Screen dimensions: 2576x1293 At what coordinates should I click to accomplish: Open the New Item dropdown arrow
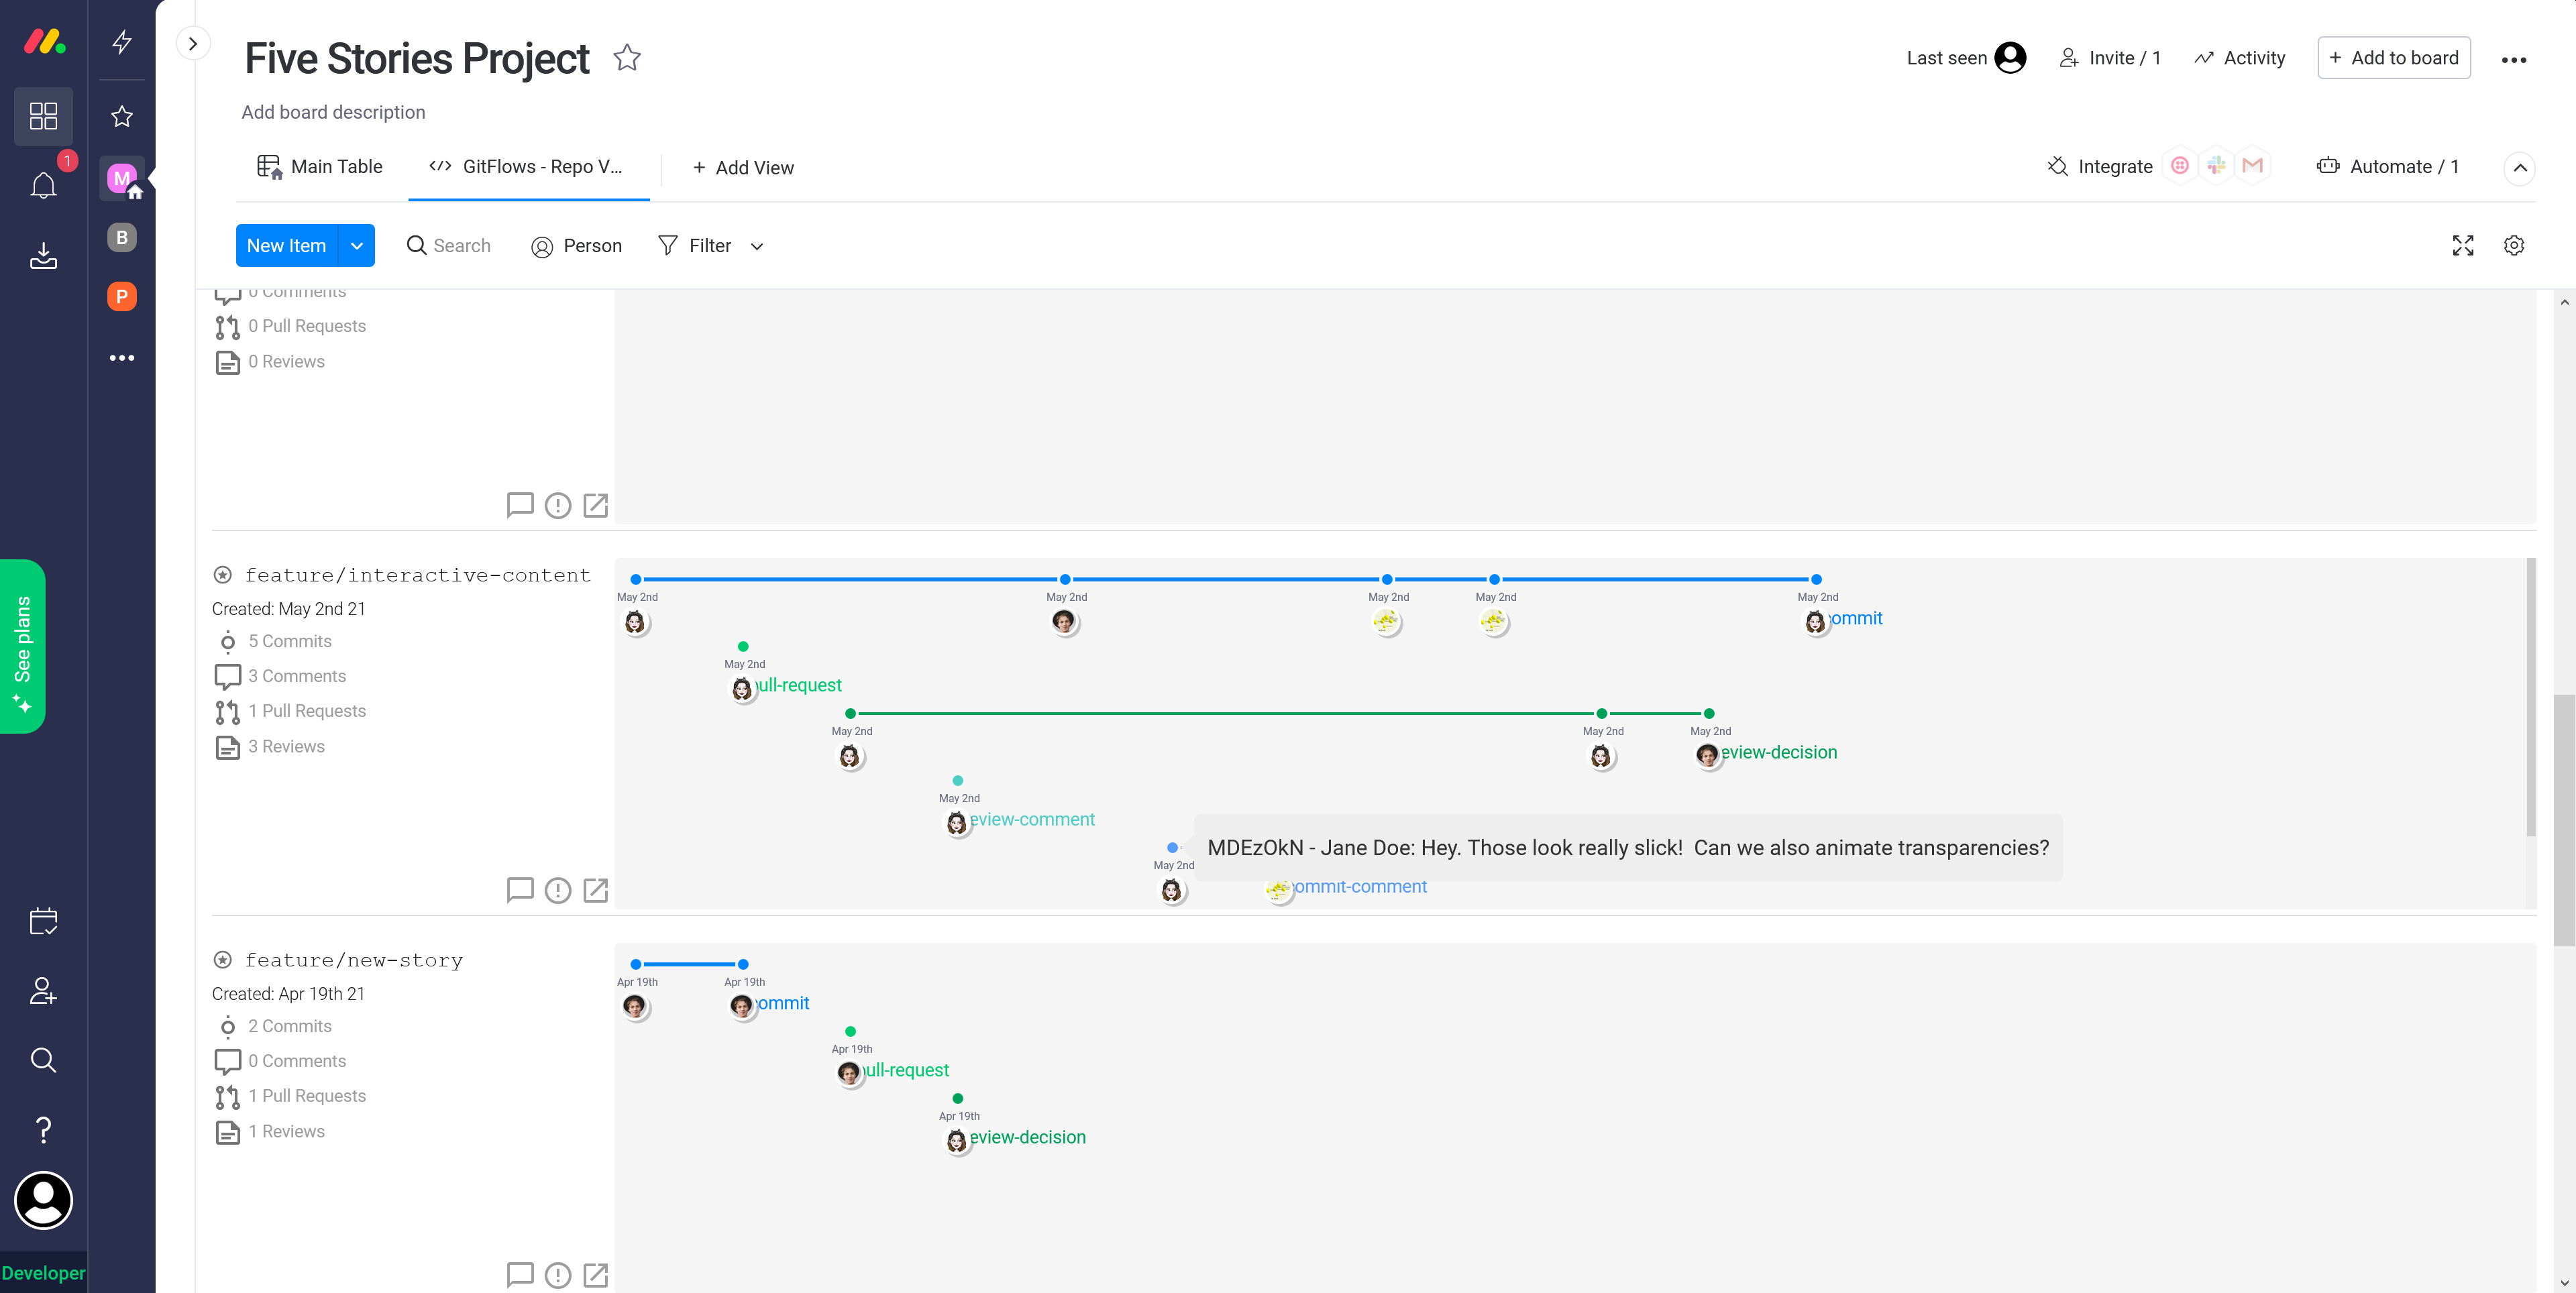point(357,246)
